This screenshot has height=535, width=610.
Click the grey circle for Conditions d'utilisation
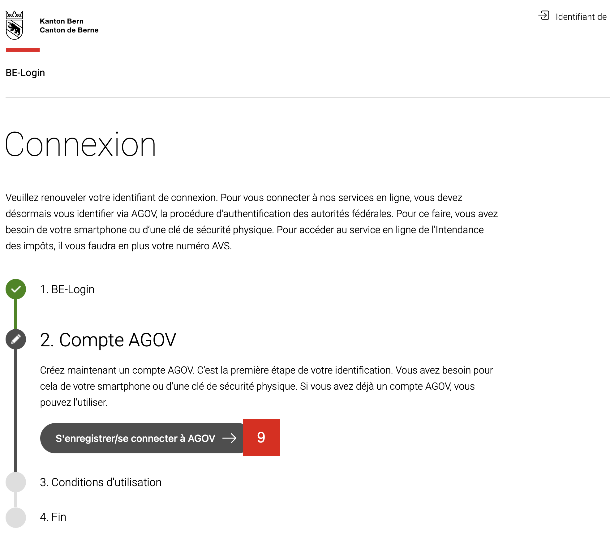coord(16,482)
